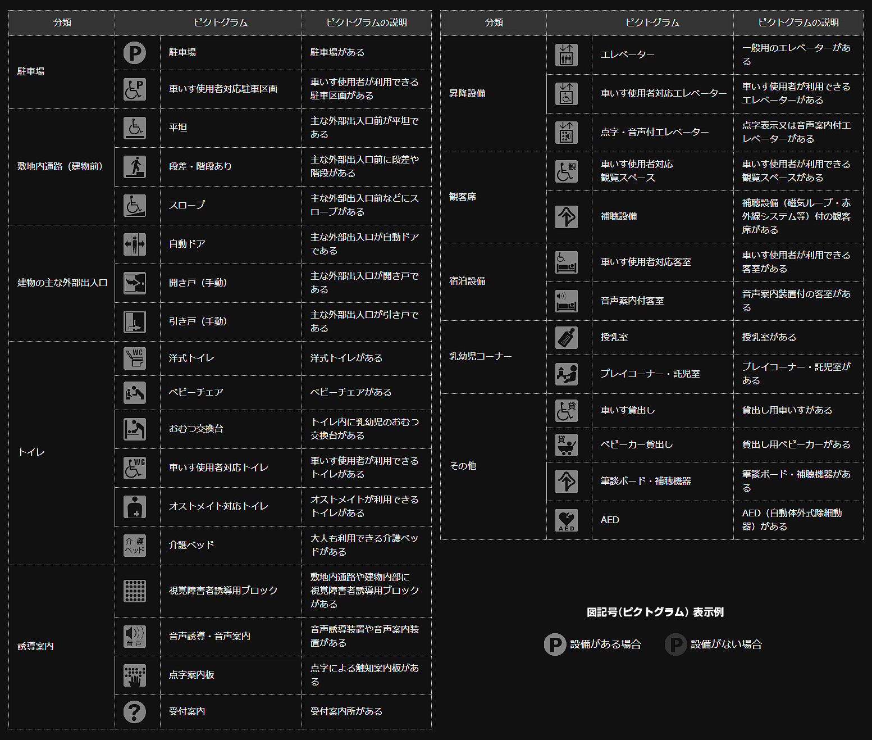Screen dimensions: 872x740
Task: Click the bright P icon for 設備がある場合
Action: point(555,644)
